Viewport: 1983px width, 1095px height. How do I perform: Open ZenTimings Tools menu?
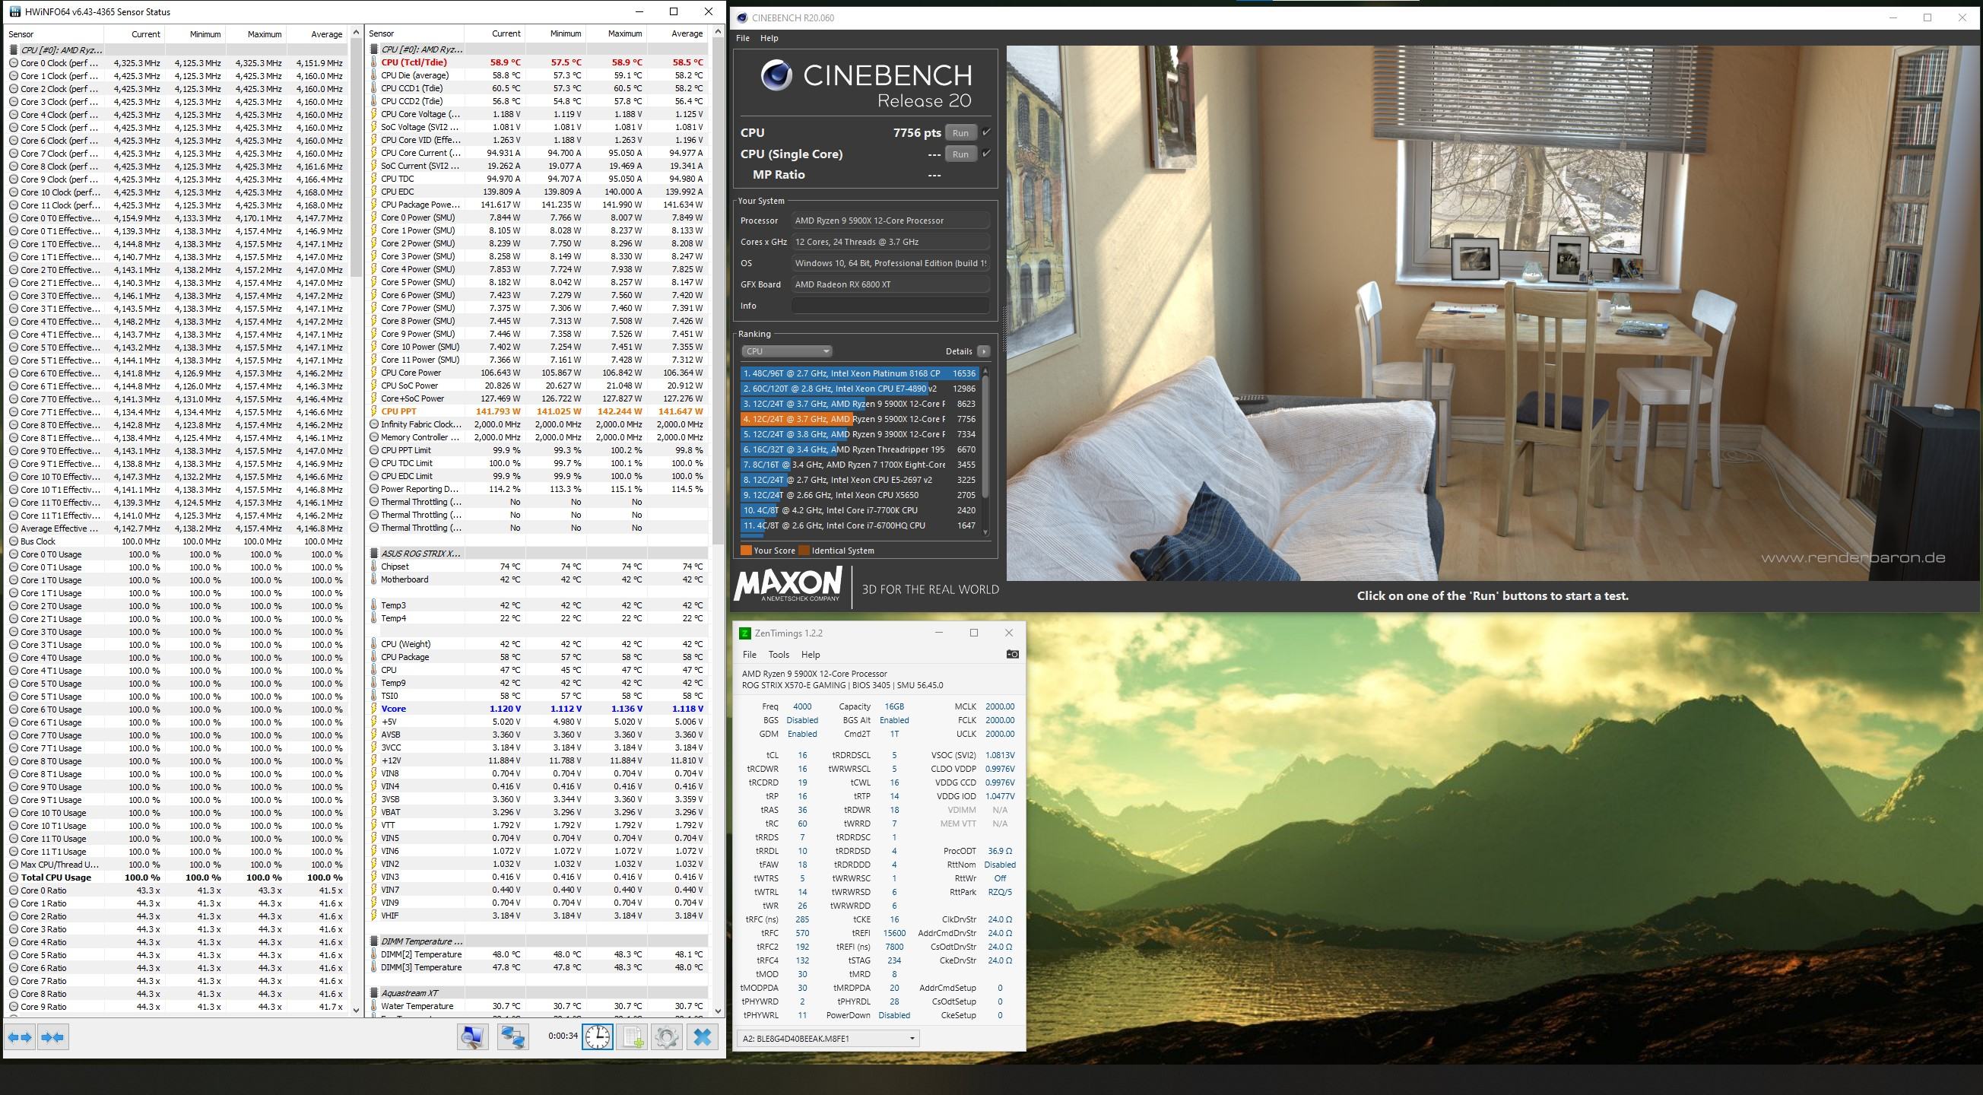coord(779,655)
